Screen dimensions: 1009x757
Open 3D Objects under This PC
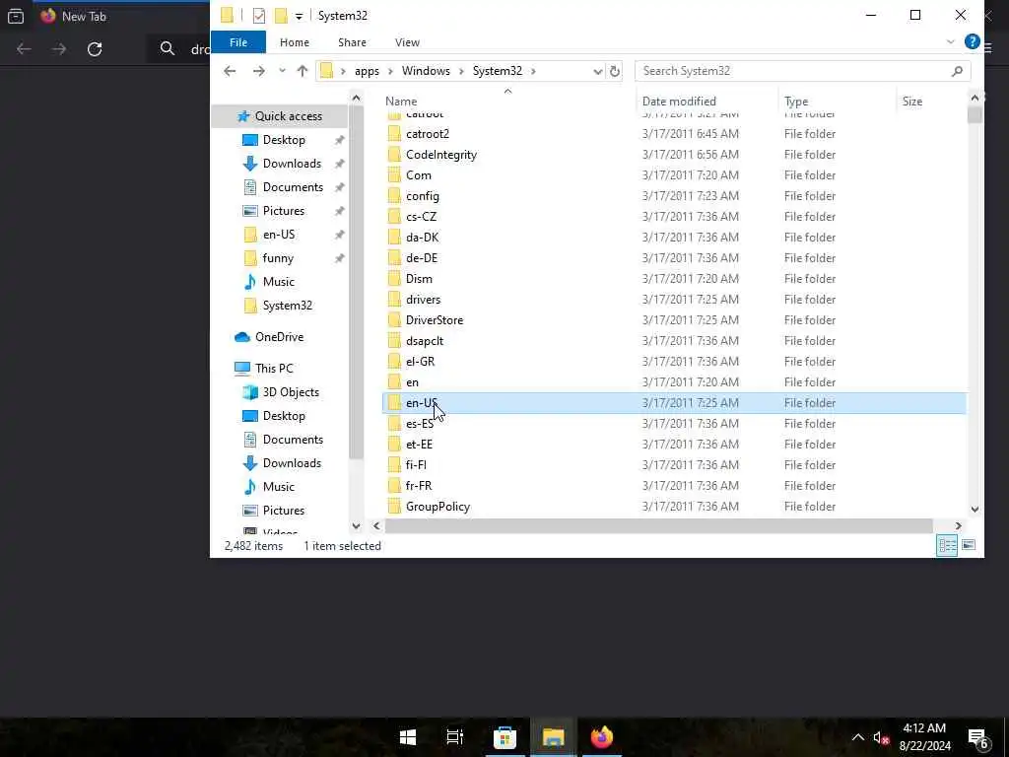[281, 392]
